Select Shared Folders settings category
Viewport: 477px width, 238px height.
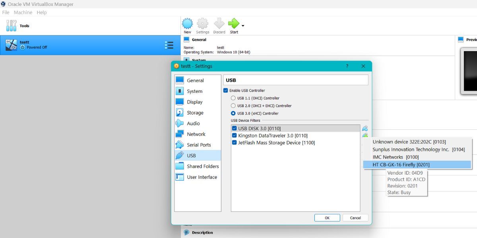[x=198, y=166]
